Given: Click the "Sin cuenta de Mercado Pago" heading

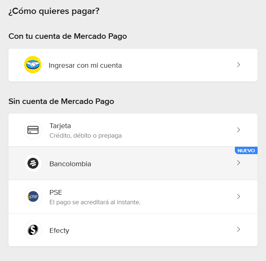Looking at the screenshot, I should tap(61, 101).
